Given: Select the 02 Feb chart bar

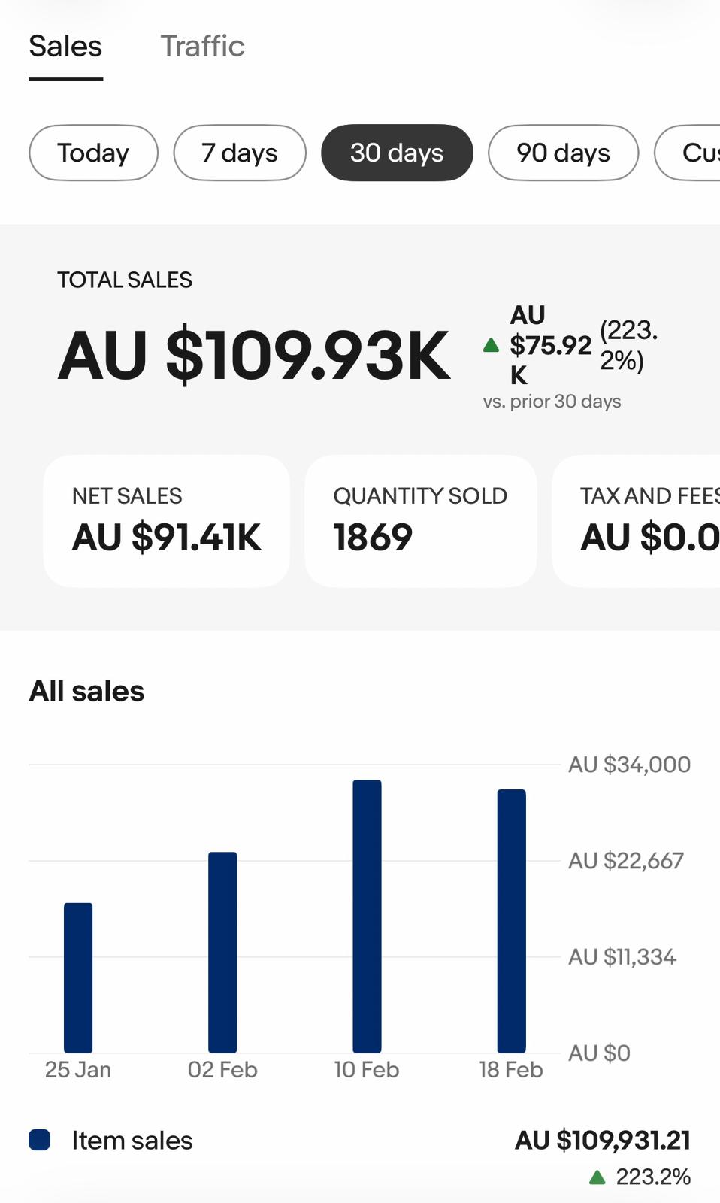Looking at the screenshot, I should (222, 951).
